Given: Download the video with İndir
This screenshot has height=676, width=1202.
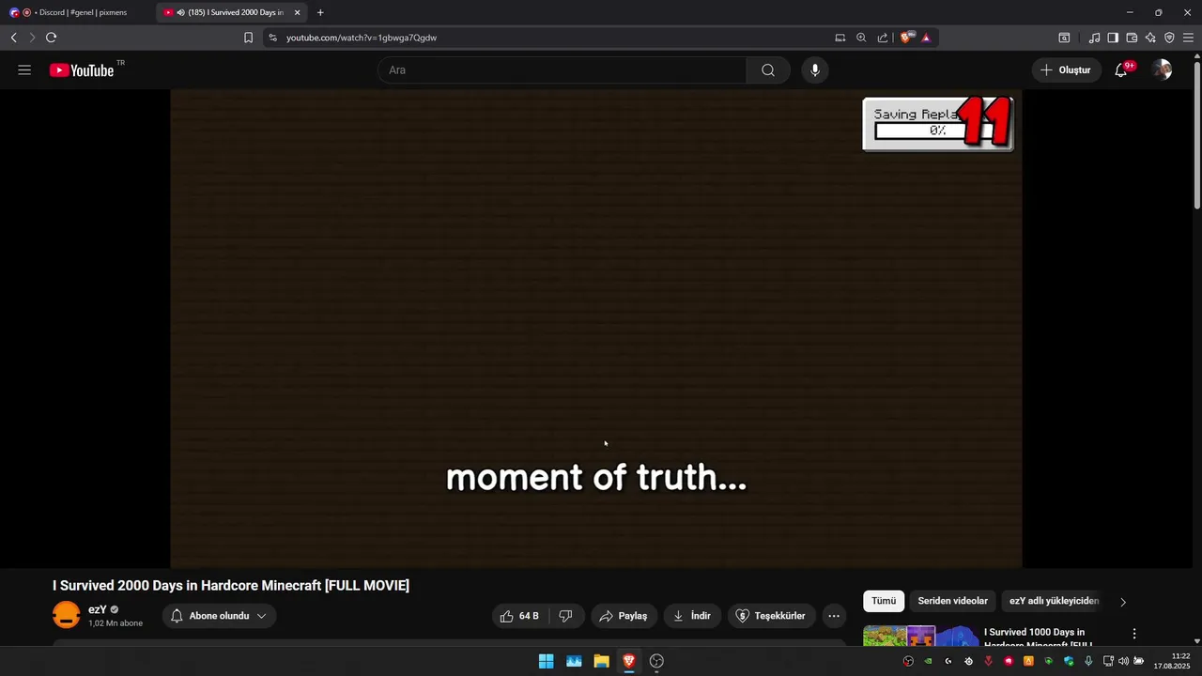Looking at the screenshot, I should [x=693, y=616].
